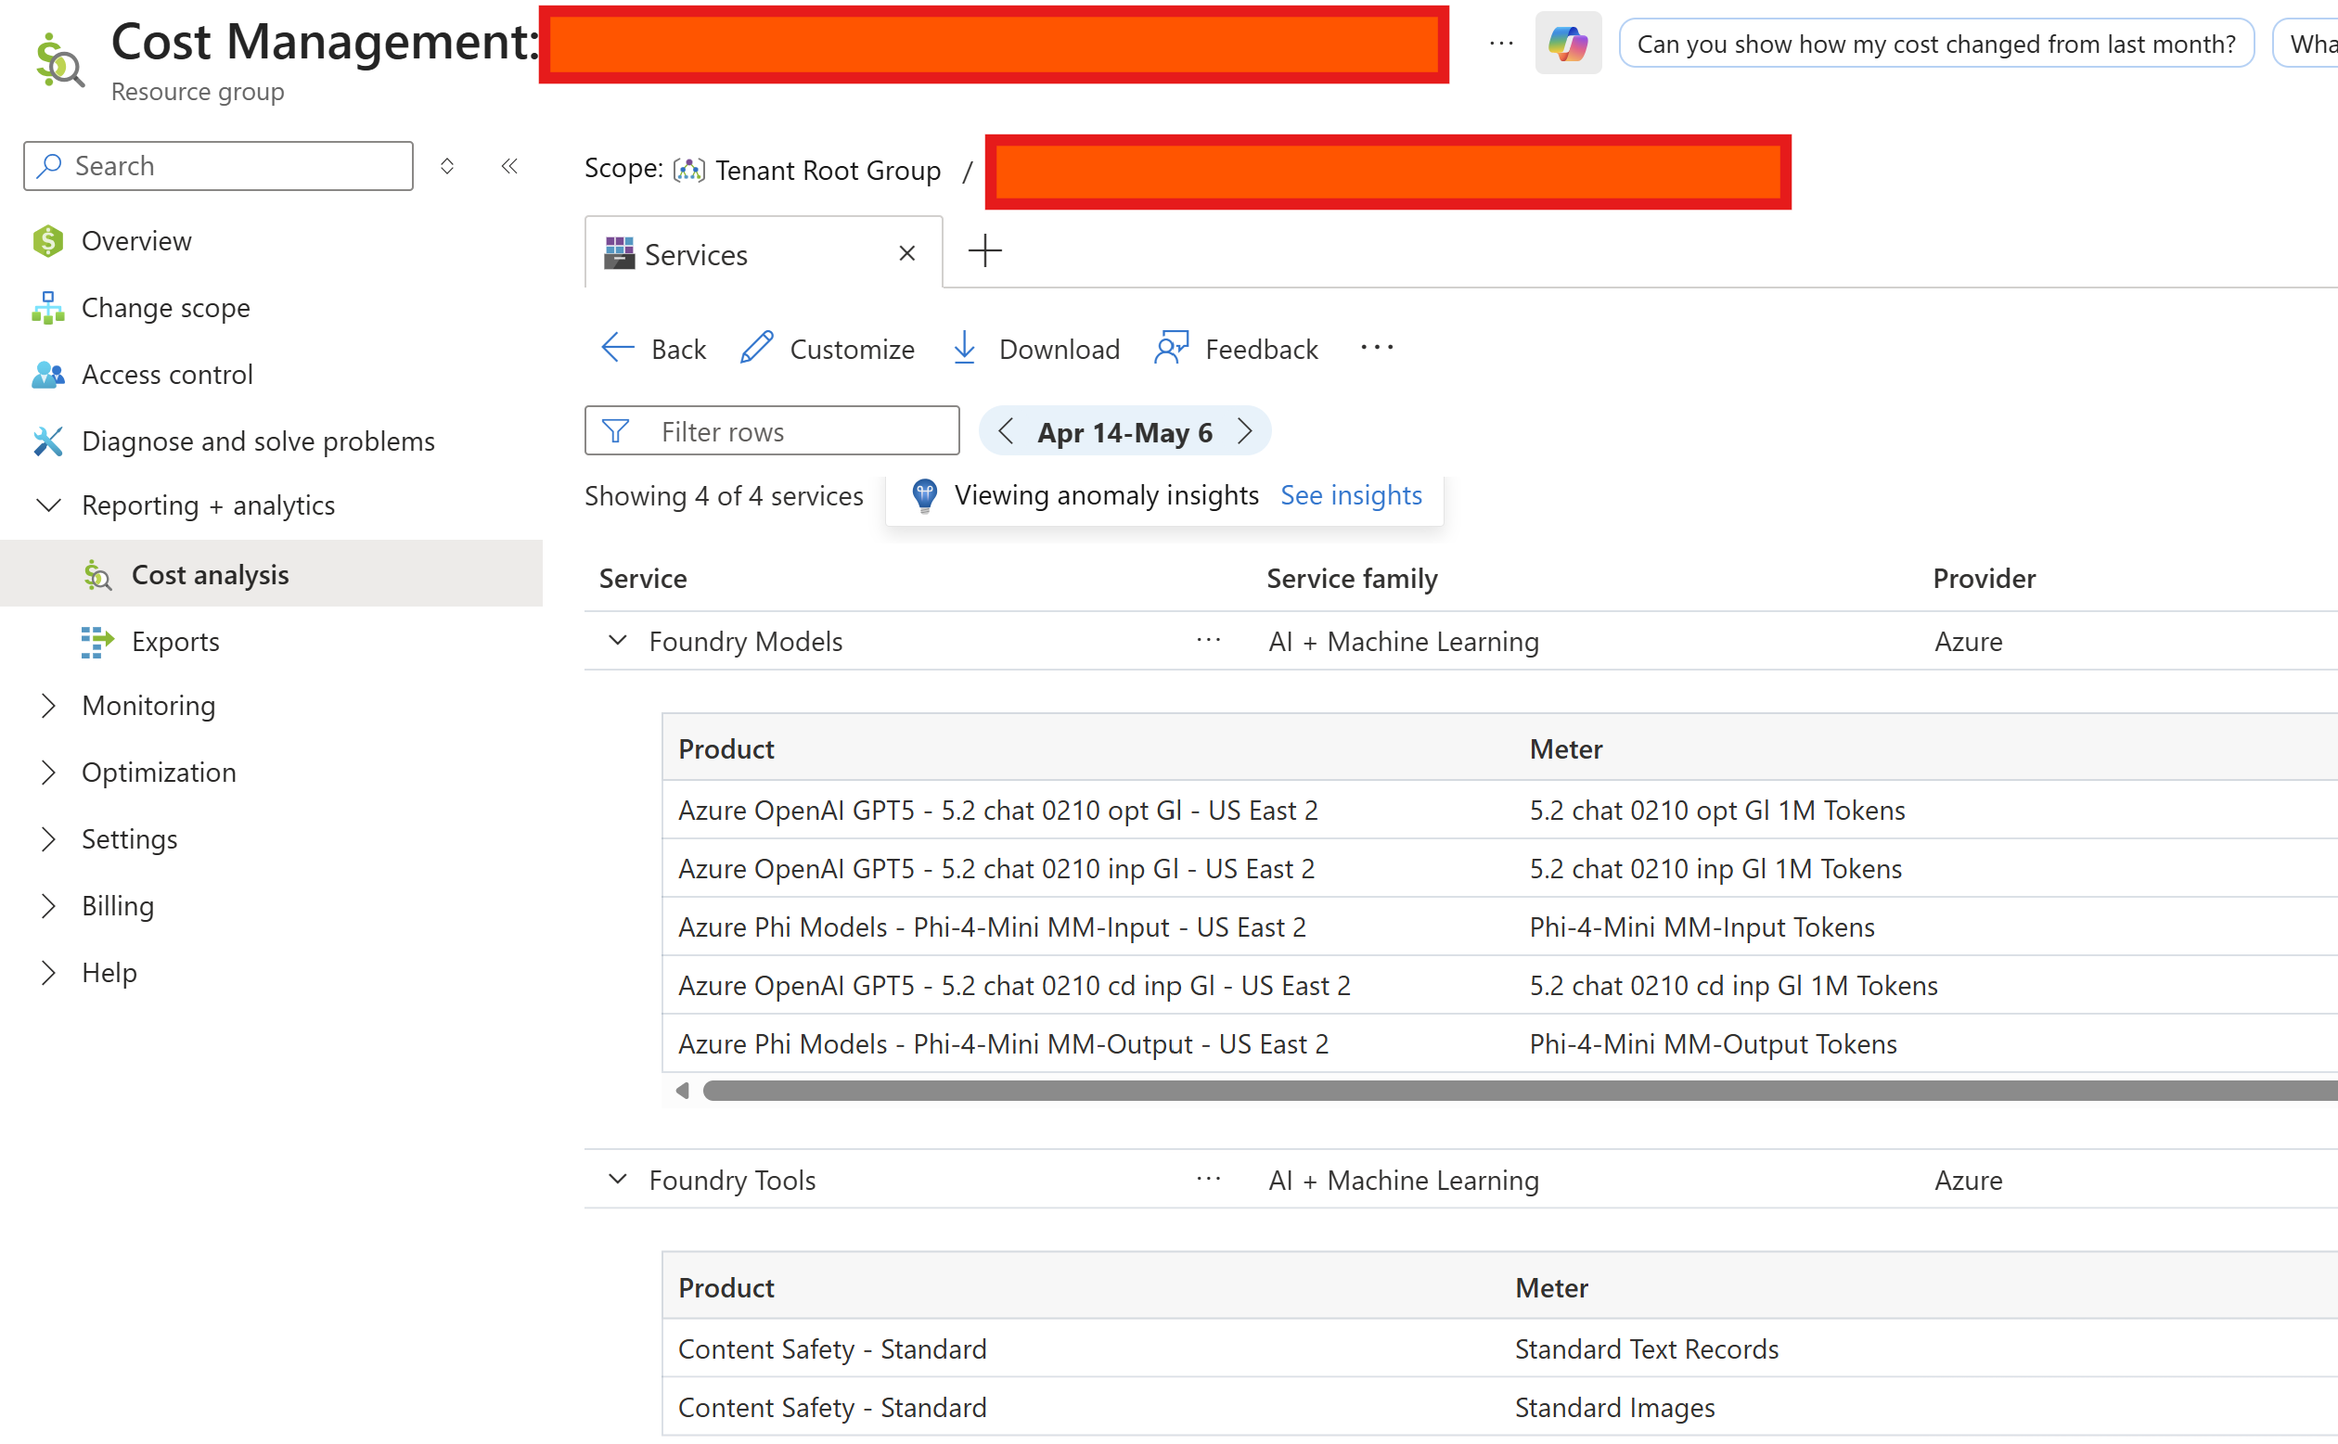2338x1444 pixels.
Task: Open the toolbar more commands ellipsis
Action: click(x=1377, y=348)
